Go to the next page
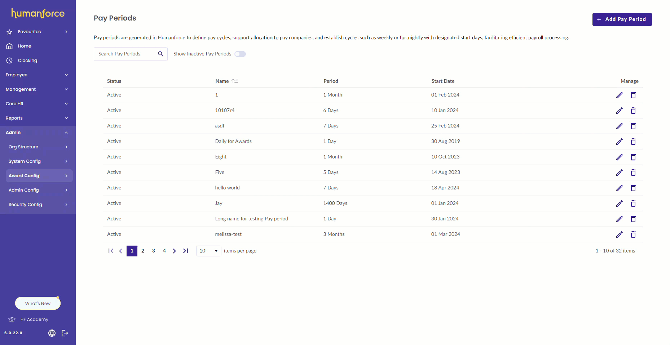 tap(175, 251)
